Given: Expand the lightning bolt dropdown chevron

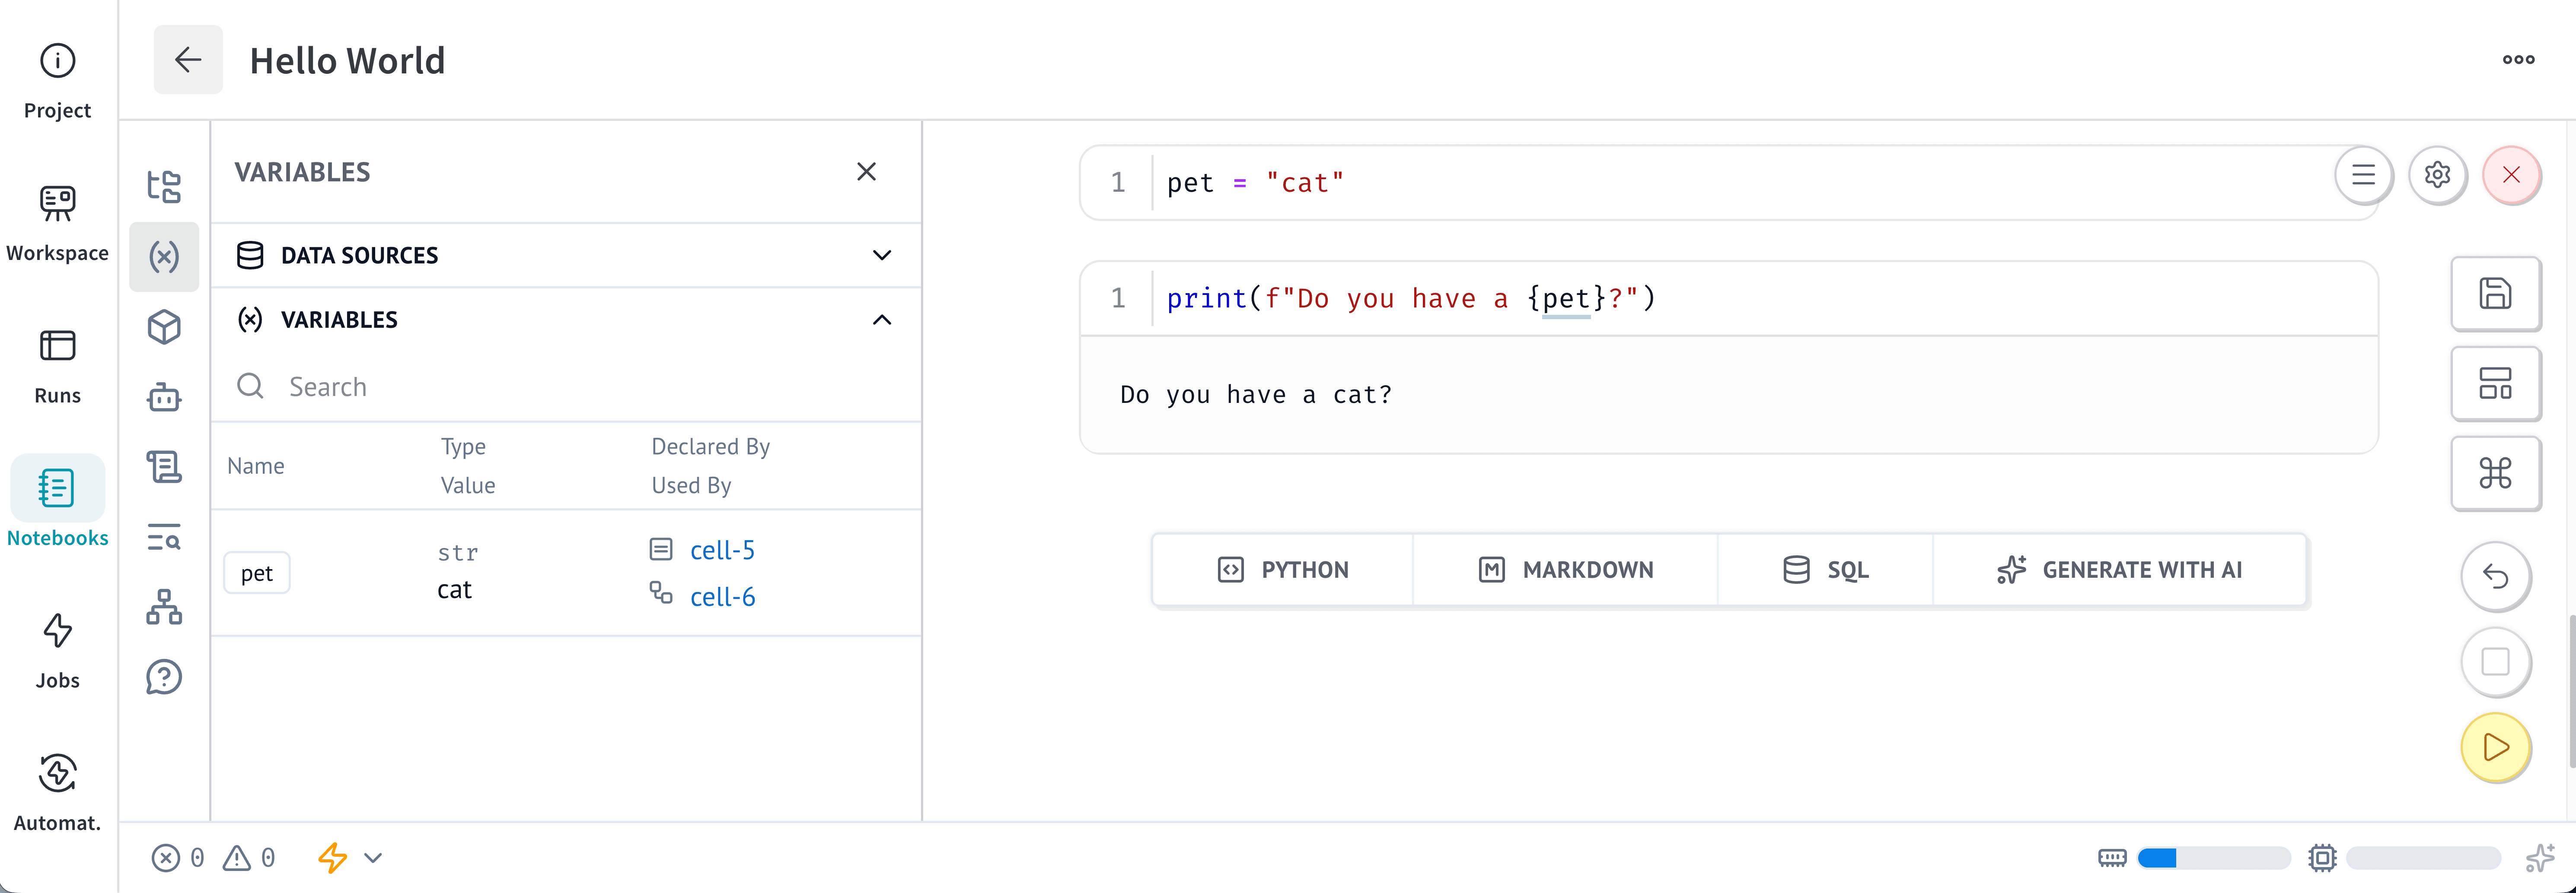Looking at the screenshot, I should 373,858.
